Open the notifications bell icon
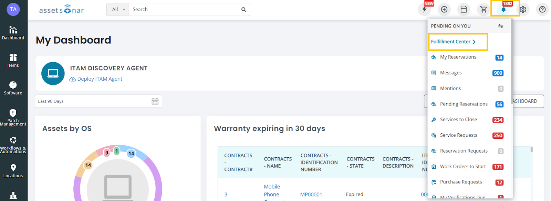551x201 pixels. pos(503,10)
